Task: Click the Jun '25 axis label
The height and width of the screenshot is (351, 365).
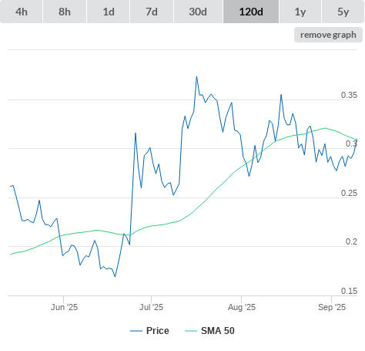Action: [x=64, y=307]
